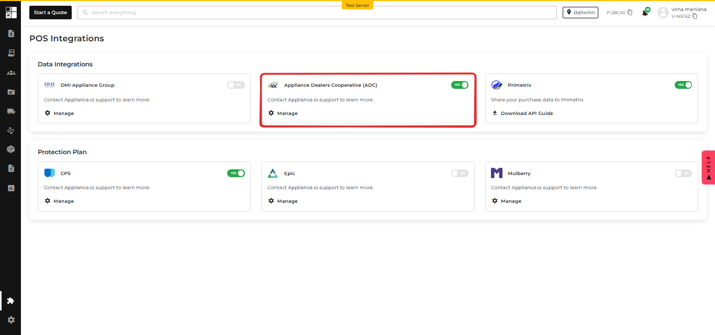Open the receipt list sidebar icon

click(x=11, y=53)
